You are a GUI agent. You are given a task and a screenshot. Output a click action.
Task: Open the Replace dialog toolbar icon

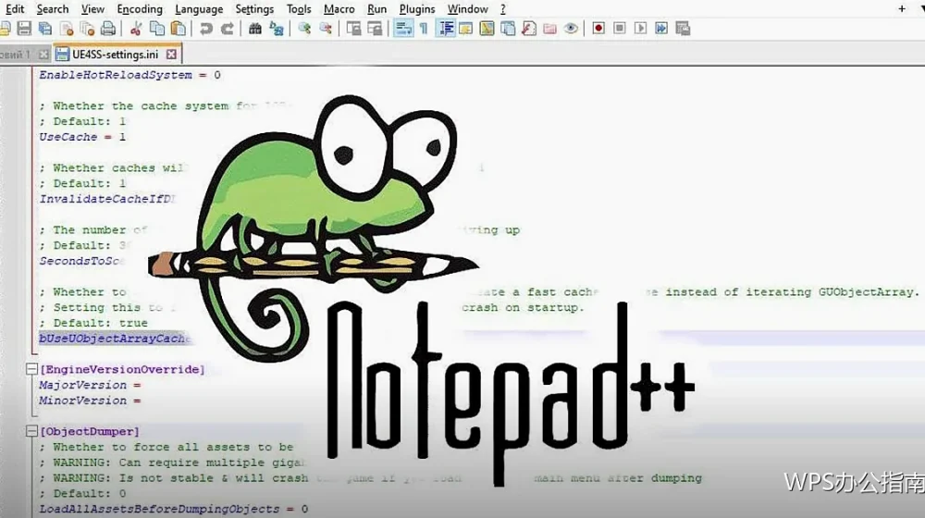(276, 29)
